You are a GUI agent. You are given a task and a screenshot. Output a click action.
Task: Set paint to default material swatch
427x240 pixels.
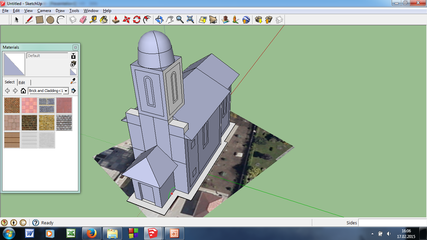point(73,72)
